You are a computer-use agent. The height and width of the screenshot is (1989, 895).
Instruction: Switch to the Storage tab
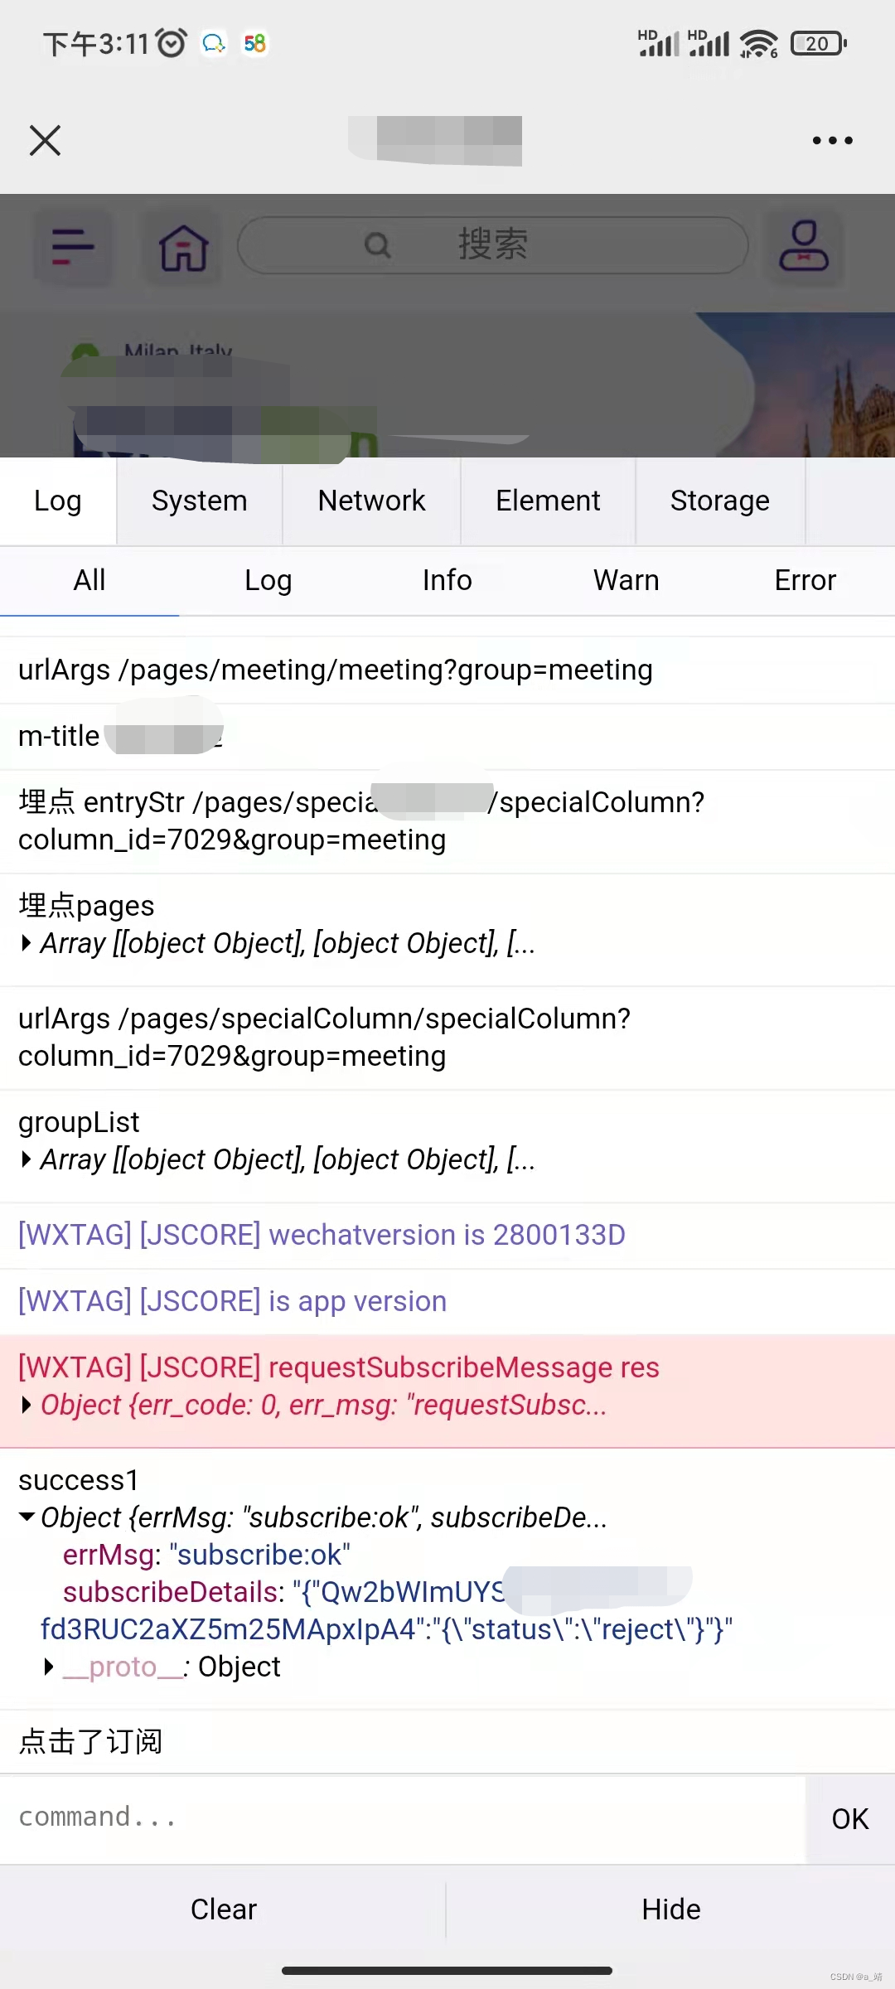(719, 500)
